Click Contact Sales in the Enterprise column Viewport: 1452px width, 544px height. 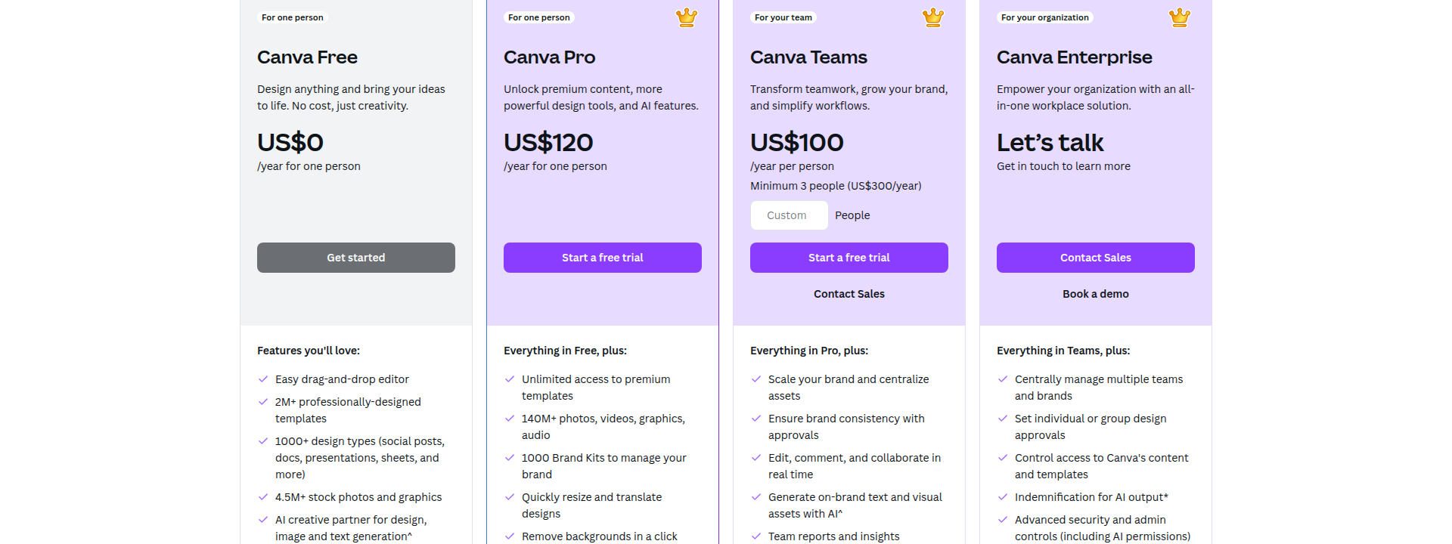click(x=1095, y=257)
